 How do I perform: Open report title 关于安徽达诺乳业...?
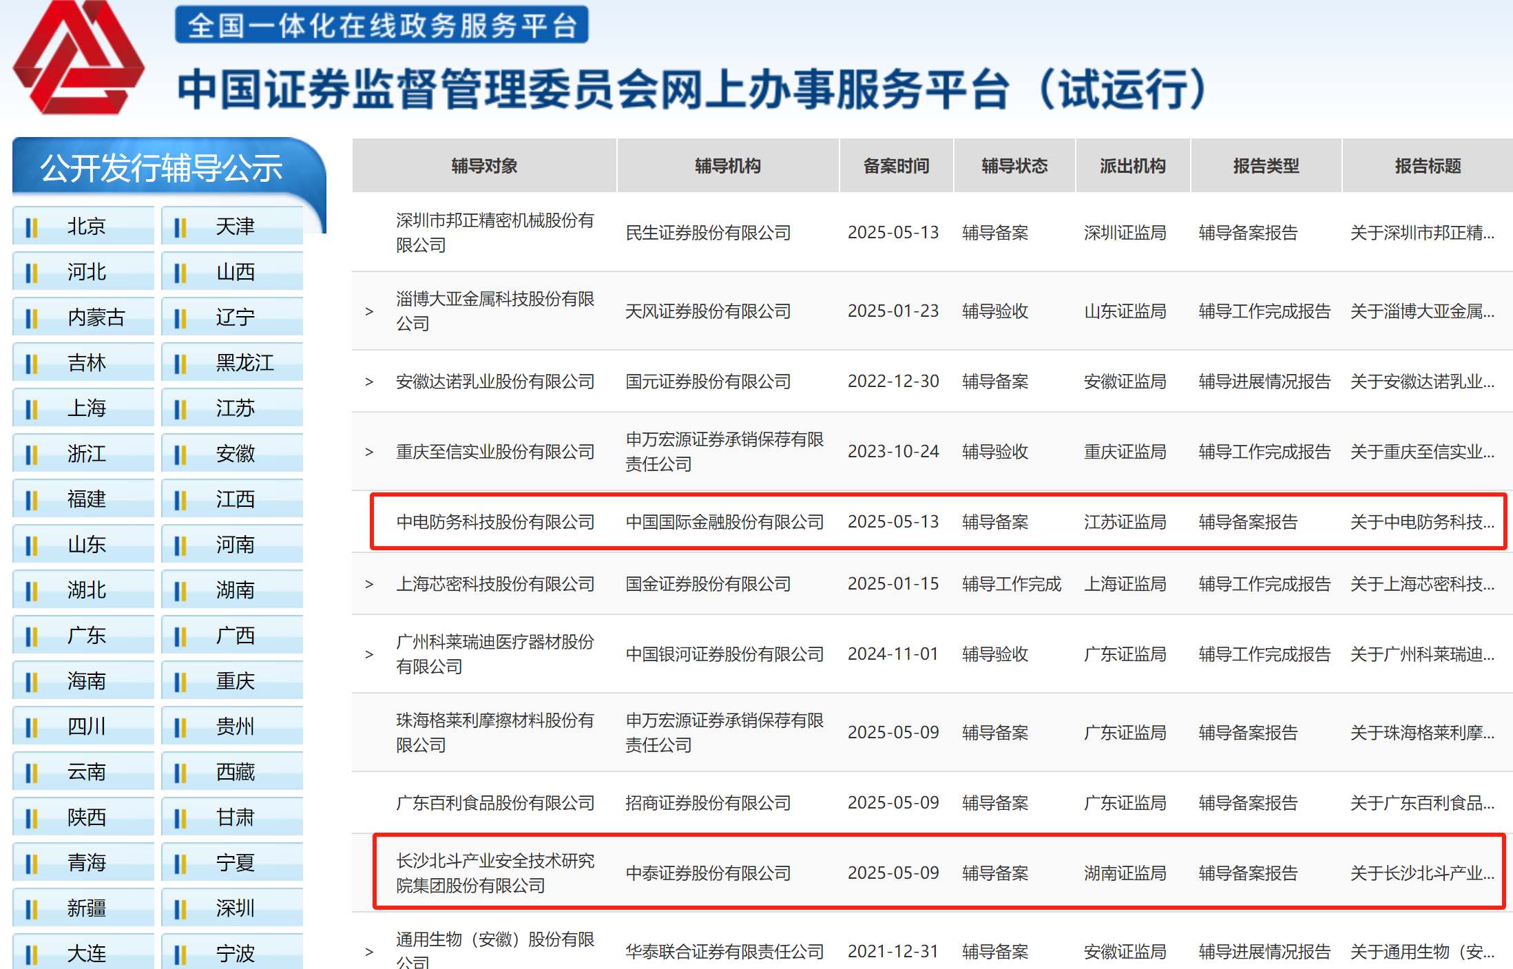[1422, 382]
